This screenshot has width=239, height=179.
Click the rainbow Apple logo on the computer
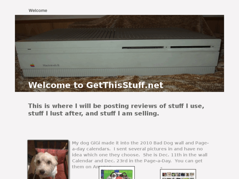(33, 65)
